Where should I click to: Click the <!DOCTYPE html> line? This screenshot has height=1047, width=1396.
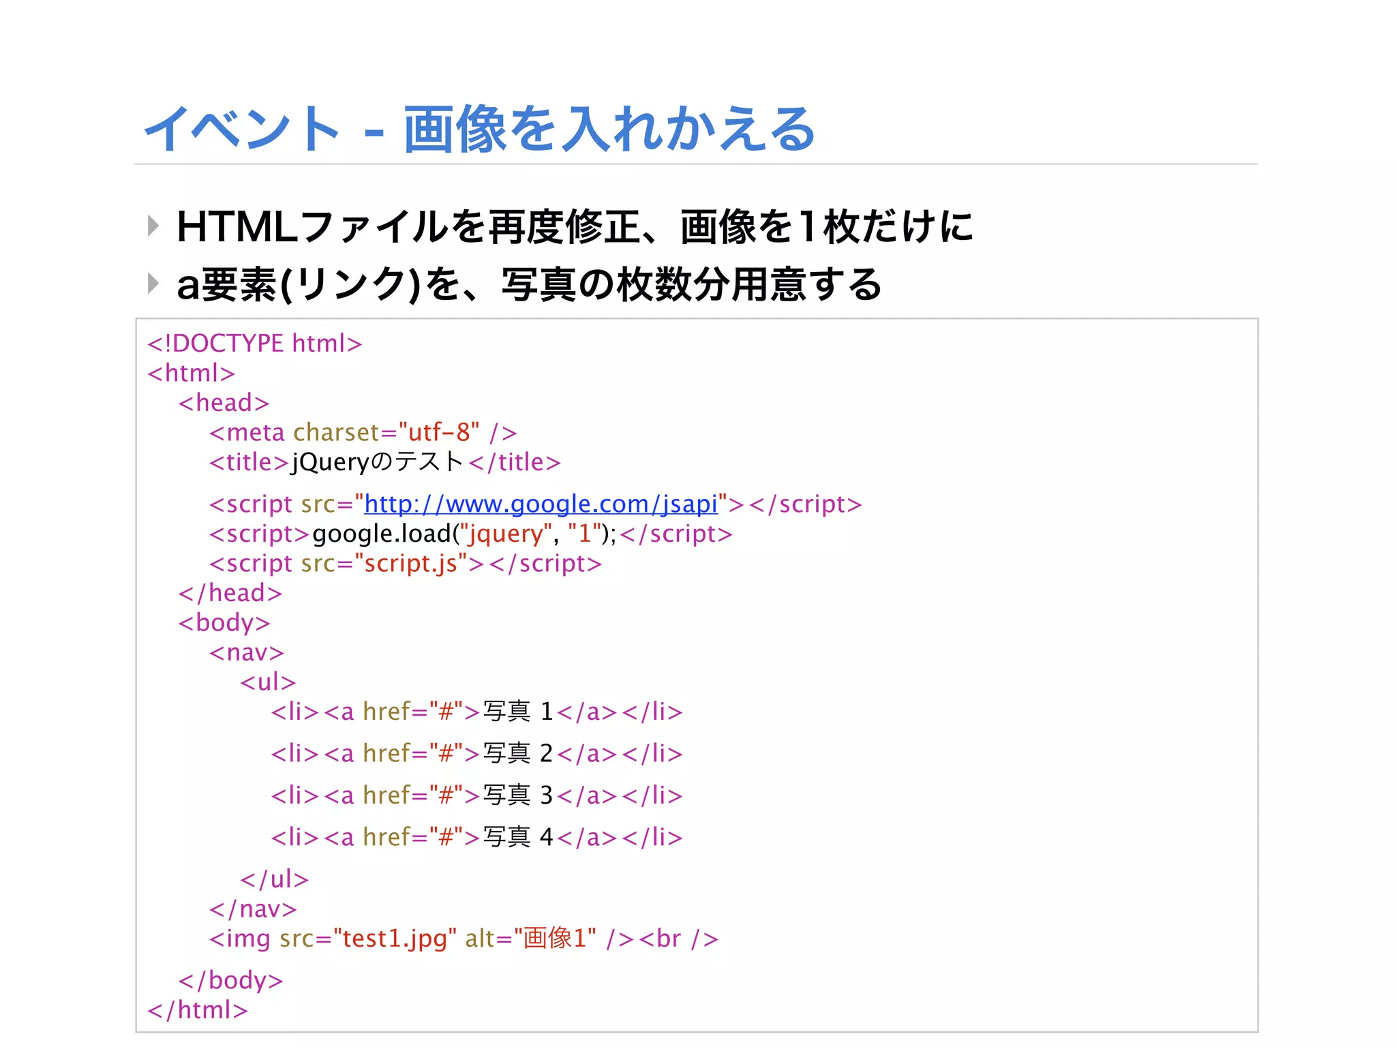point(254,344)
